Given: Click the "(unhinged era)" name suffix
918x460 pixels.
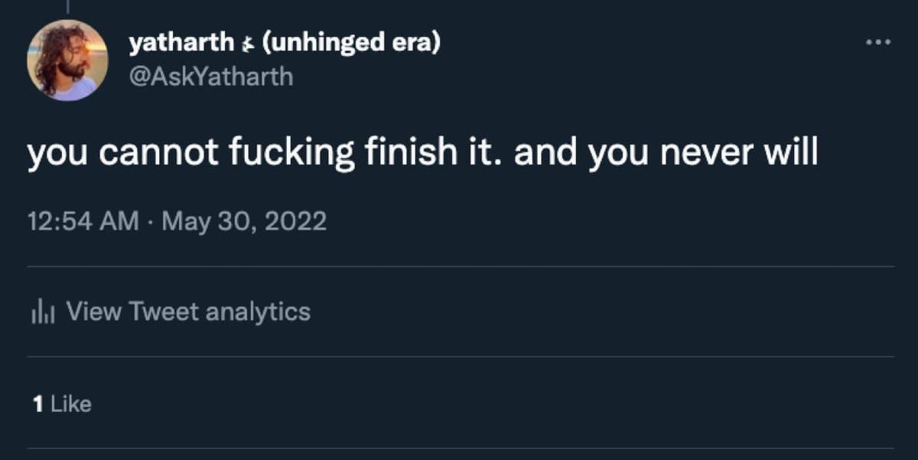Looking at the screenshot, I should pyautogui.click(x=351, y=44).
